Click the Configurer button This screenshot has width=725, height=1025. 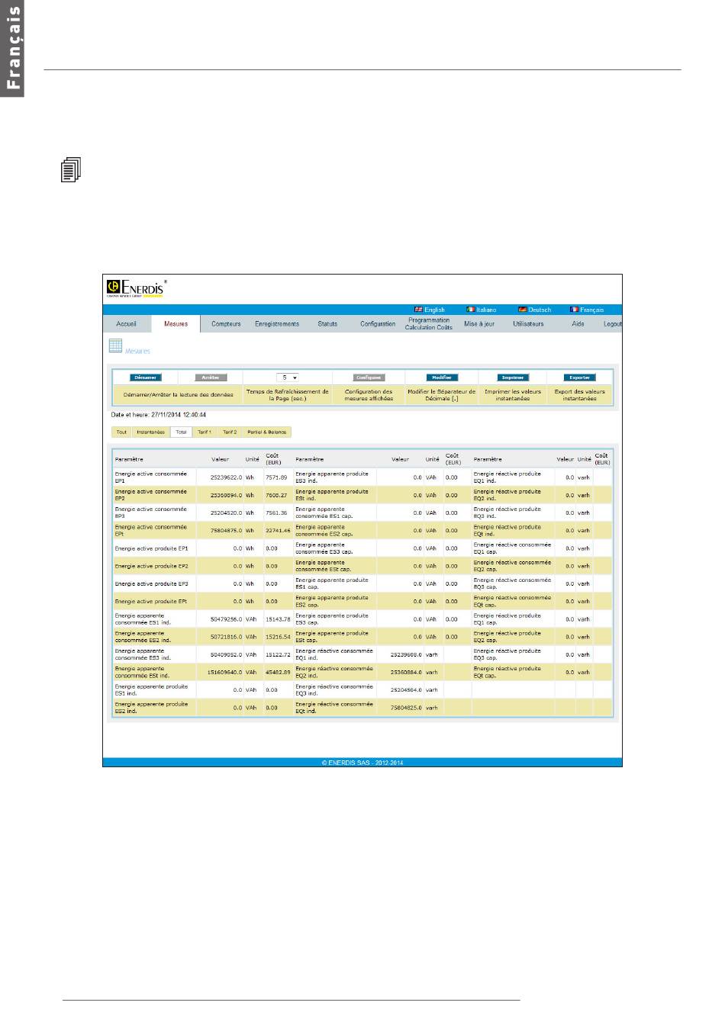(369, 378)
